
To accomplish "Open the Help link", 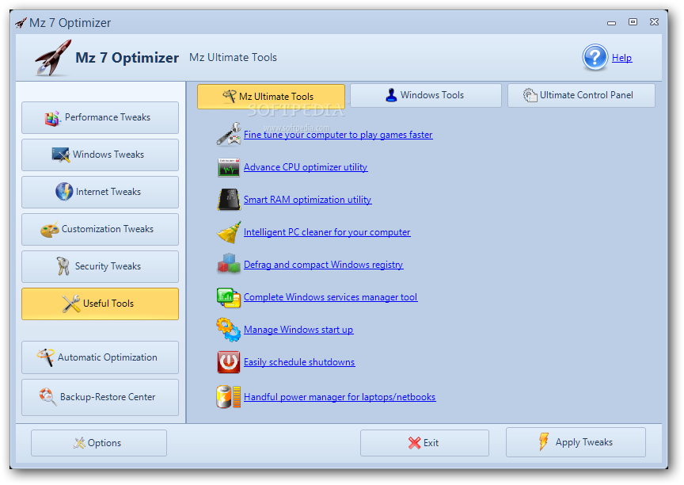I will tap(621, 58).
